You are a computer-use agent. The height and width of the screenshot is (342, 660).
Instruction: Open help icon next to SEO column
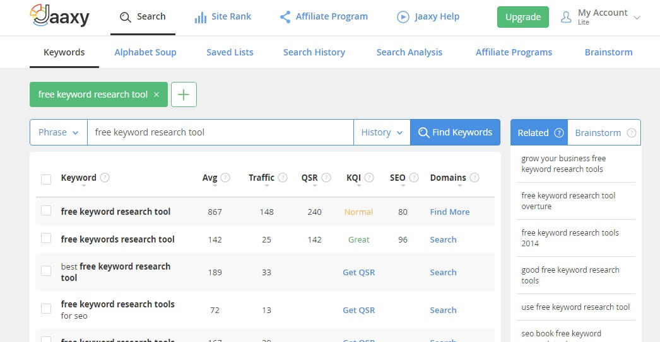414,178
